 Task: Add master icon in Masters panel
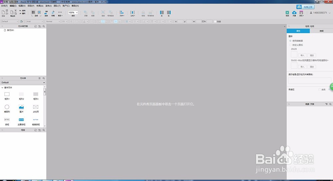tap(36, 130)
